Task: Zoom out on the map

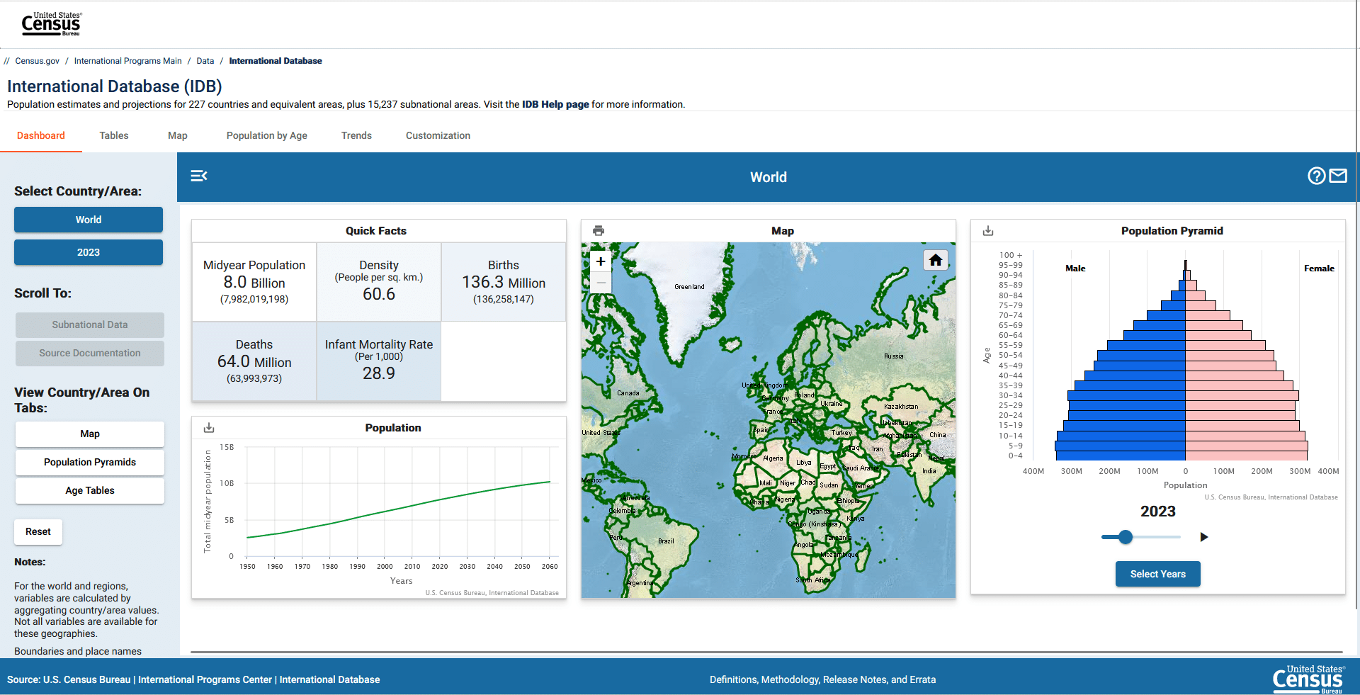Action: tap(601, 283)
